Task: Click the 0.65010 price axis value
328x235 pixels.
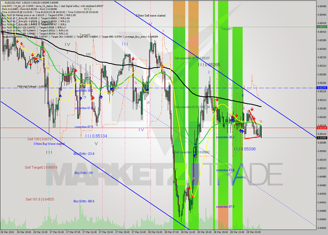Action: click(322, 168)
